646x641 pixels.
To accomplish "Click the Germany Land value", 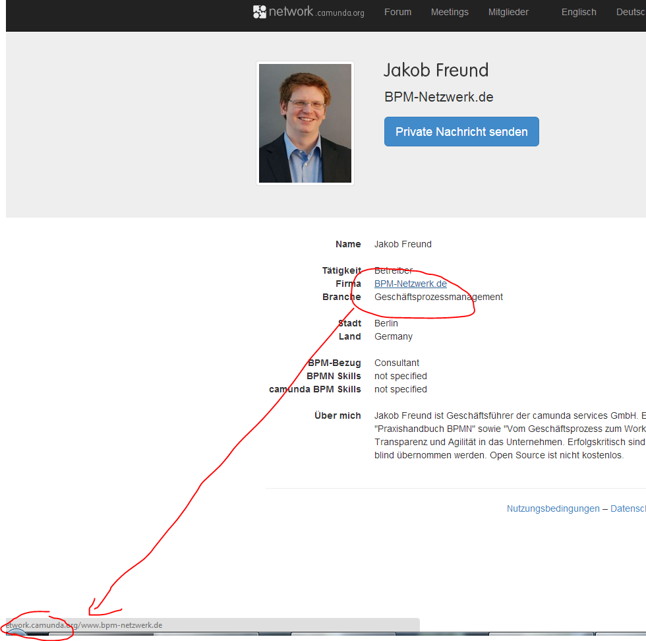I will click(x=394, y=336).
